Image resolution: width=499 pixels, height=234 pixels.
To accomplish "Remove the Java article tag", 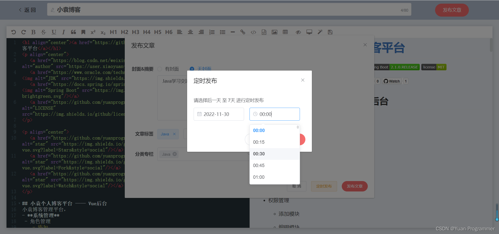I will [174, 134].
